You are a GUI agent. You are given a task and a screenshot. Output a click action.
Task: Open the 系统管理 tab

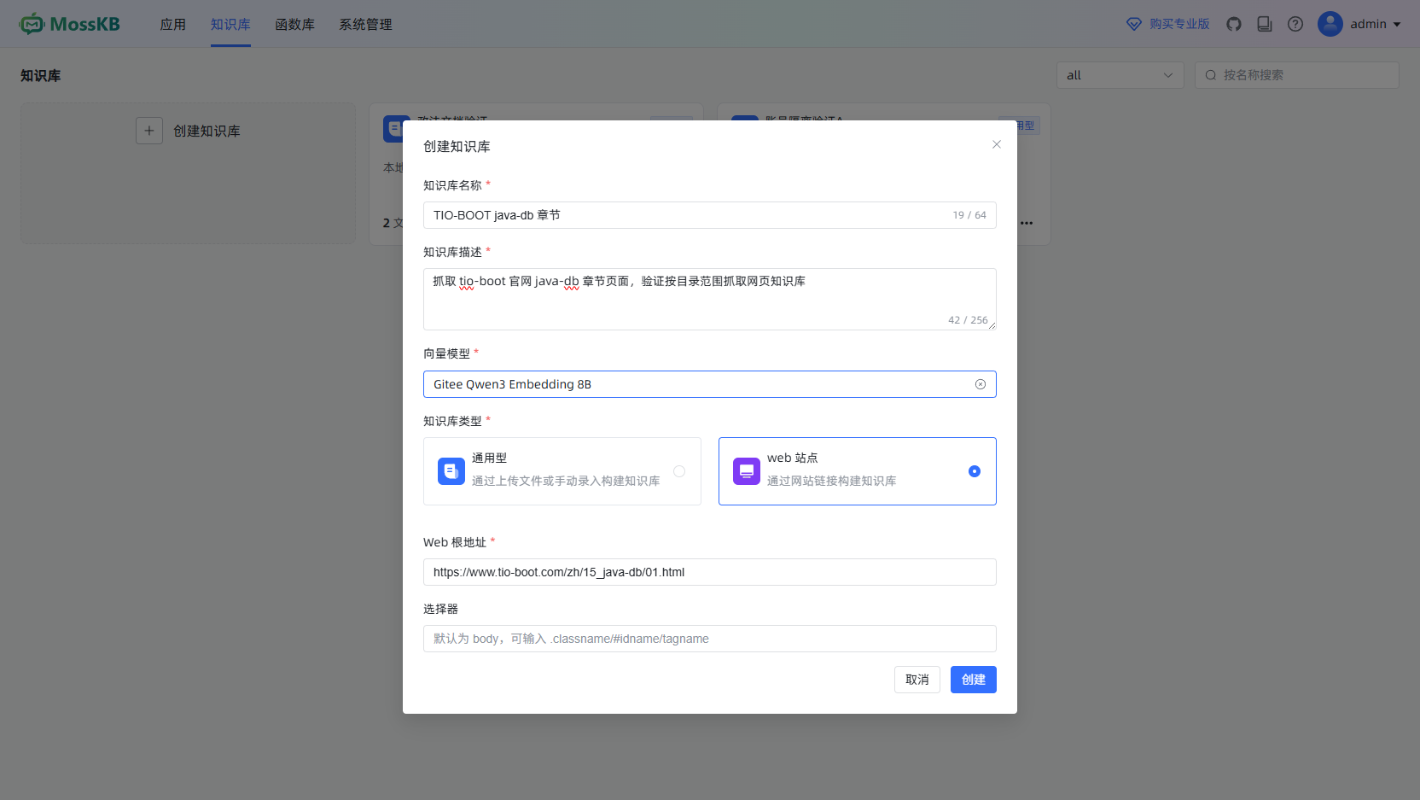(366, 24)
